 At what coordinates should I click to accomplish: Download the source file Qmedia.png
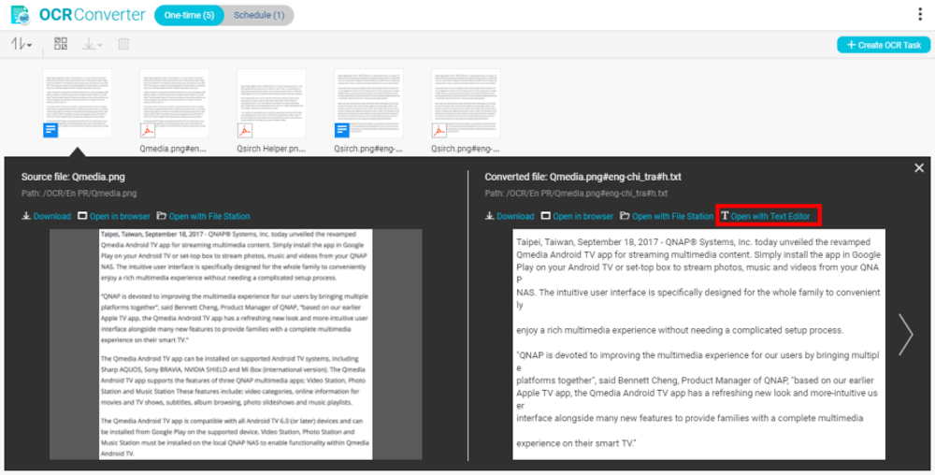pyautogui.click(x=47, y=216)
